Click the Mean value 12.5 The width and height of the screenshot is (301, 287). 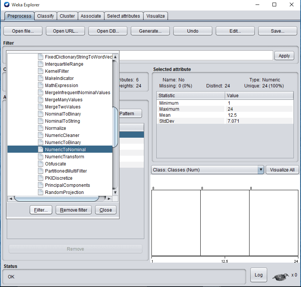(x=232, y=115)
